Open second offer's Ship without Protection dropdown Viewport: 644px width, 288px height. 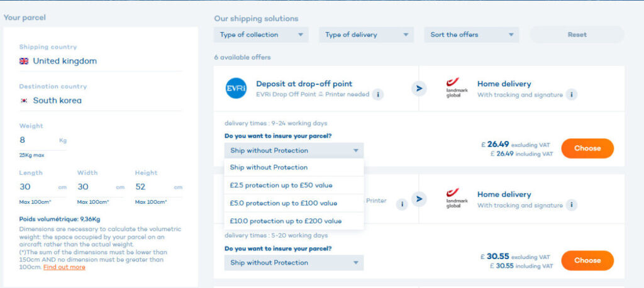click(294, 263)
